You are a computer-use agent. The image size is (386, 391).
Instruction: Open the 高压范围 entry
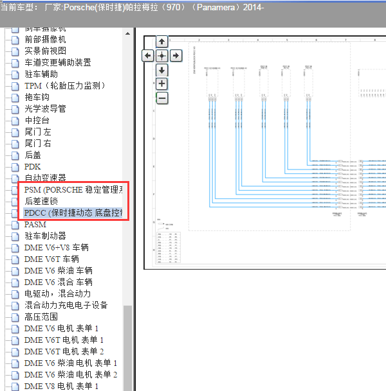[x=41, y=317]
